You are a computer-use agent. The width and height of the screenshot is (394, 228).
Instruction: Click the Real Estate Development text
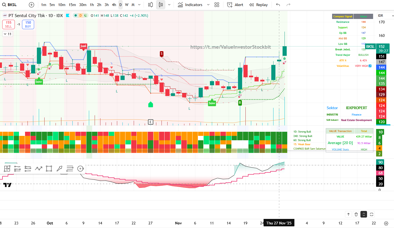357,120
